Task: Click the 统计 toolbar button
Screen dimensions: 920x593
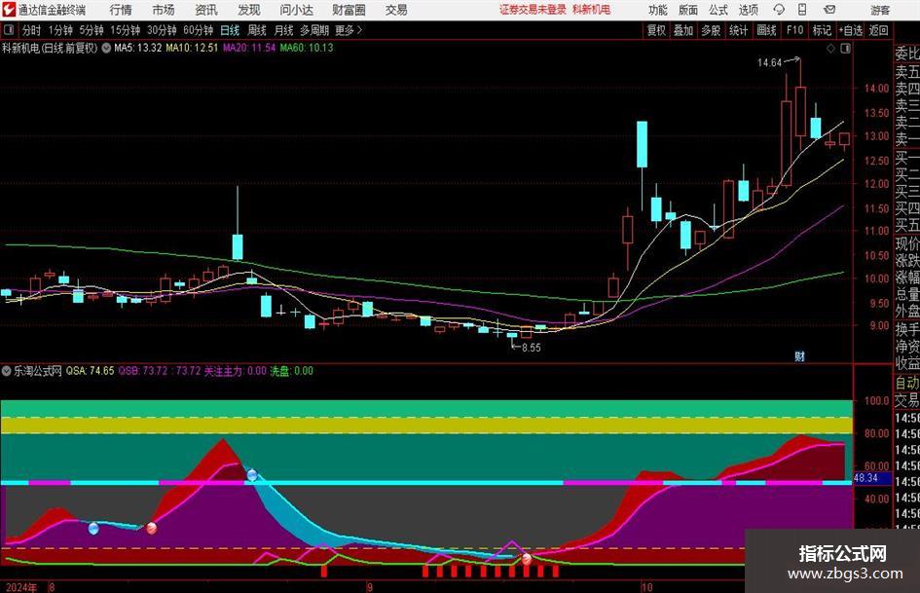Action: 738,30
